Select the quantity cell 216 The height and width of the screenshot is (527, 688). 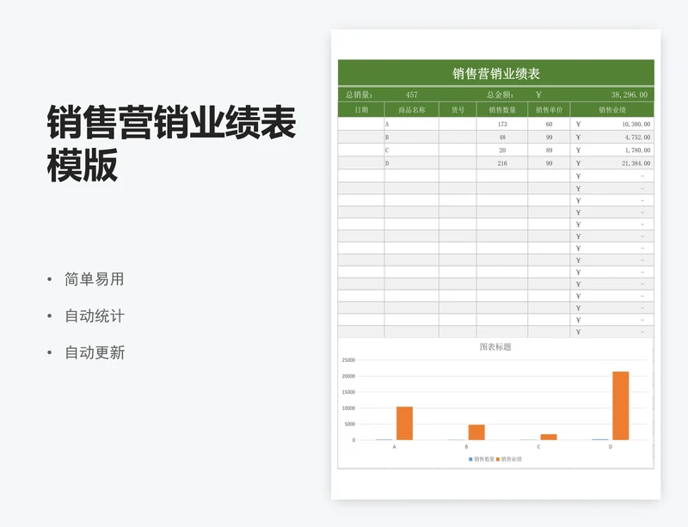(x=502, y=163)
